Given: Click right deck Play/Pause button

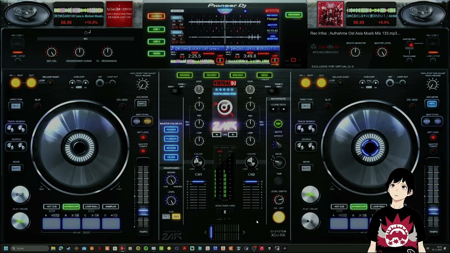Looking at the screenshot, I should tap(310, 221).
